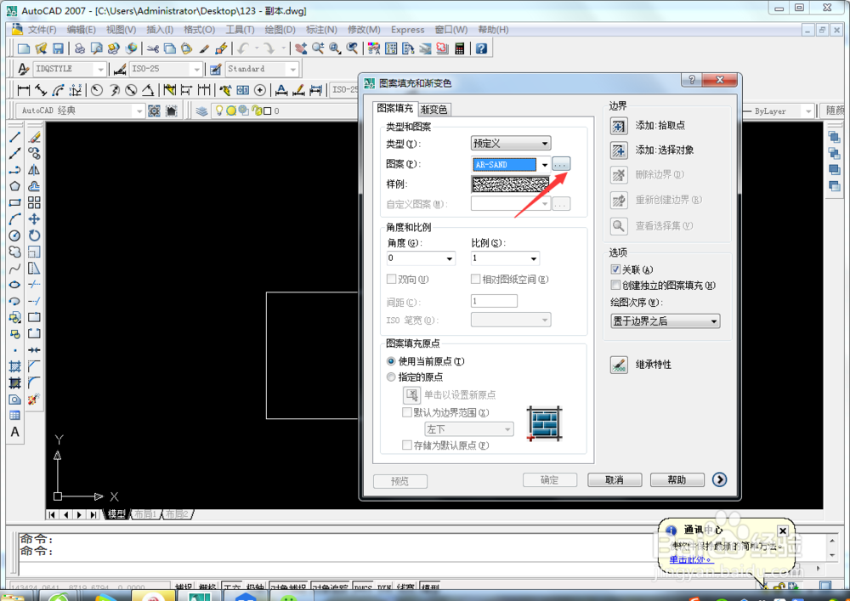Click Add: Select Objects boundary icon
850x601 pixels.
pyautogui.click(x=619, y=150)
